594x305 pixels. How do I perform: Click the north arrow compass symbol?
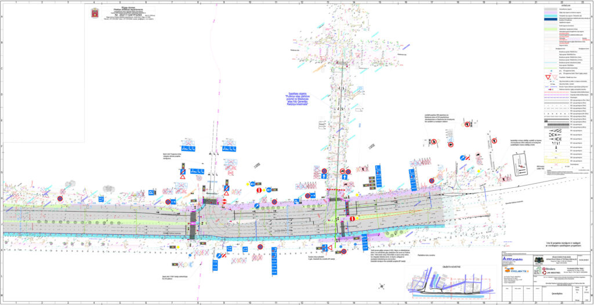[382, 285]
